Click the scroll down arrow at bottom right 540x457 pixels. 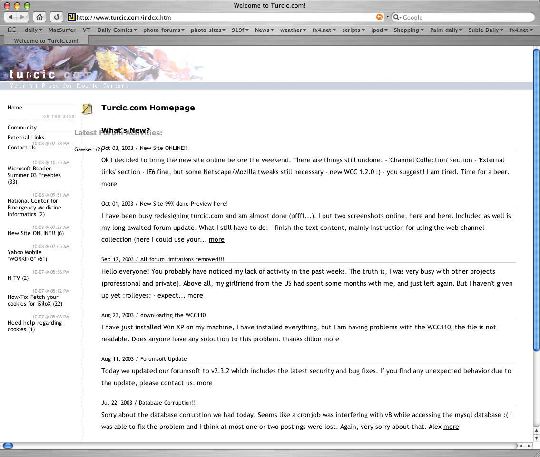[x=536, y=438]
